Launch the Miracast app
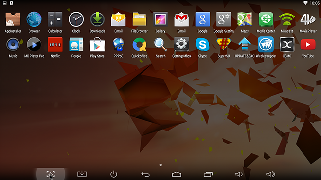Viewport: 321px width, 180px height. (x=287, y=19)
